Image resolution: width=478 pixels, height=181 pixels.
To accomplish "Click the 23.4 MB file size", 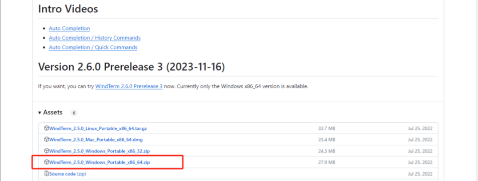I will point(327,140).
